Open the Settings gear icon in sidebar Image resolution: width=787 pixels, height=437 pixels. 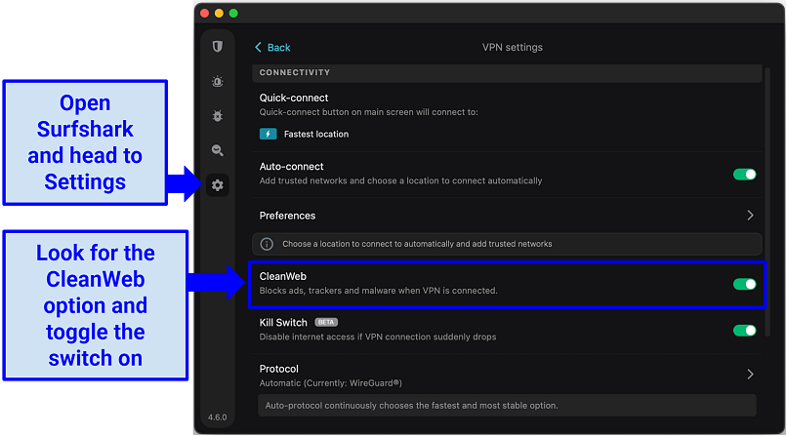pyautogui.click(x=218, y=185)
